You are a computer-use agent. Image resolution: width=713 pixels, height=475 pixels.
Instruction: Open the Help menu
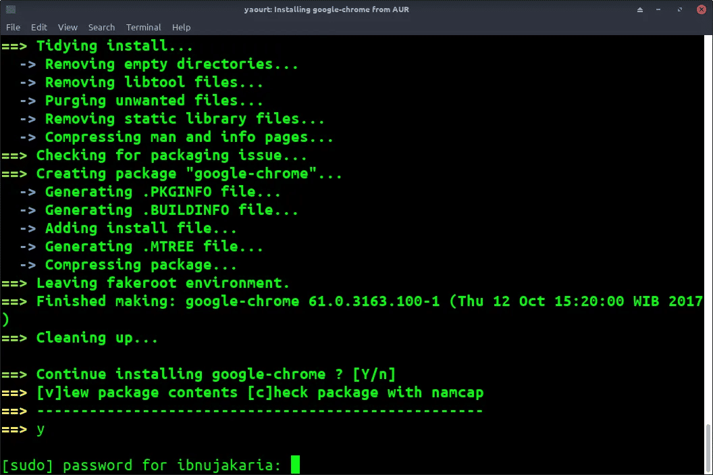coord(181,27)
